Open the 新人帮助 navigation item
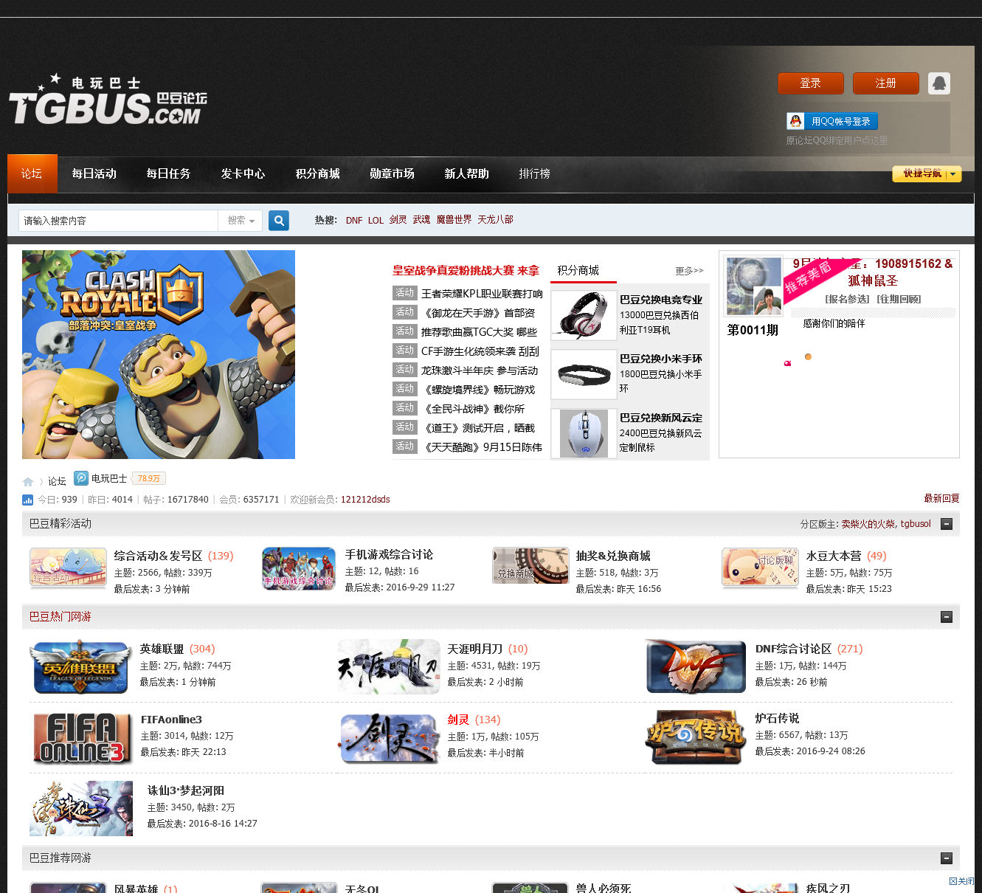Viewport: 982px width, 893px height. (467, 173)
